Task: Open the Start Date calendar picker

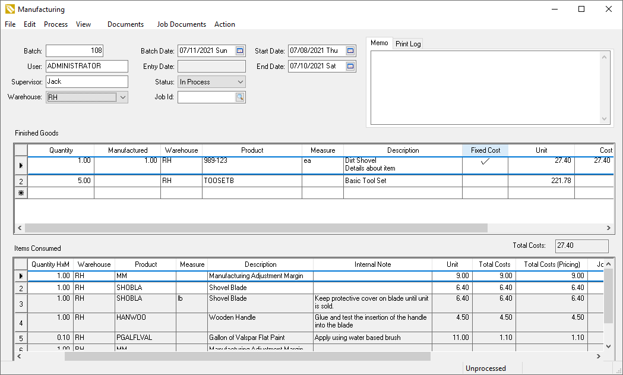Action: (x=350, y=51)
